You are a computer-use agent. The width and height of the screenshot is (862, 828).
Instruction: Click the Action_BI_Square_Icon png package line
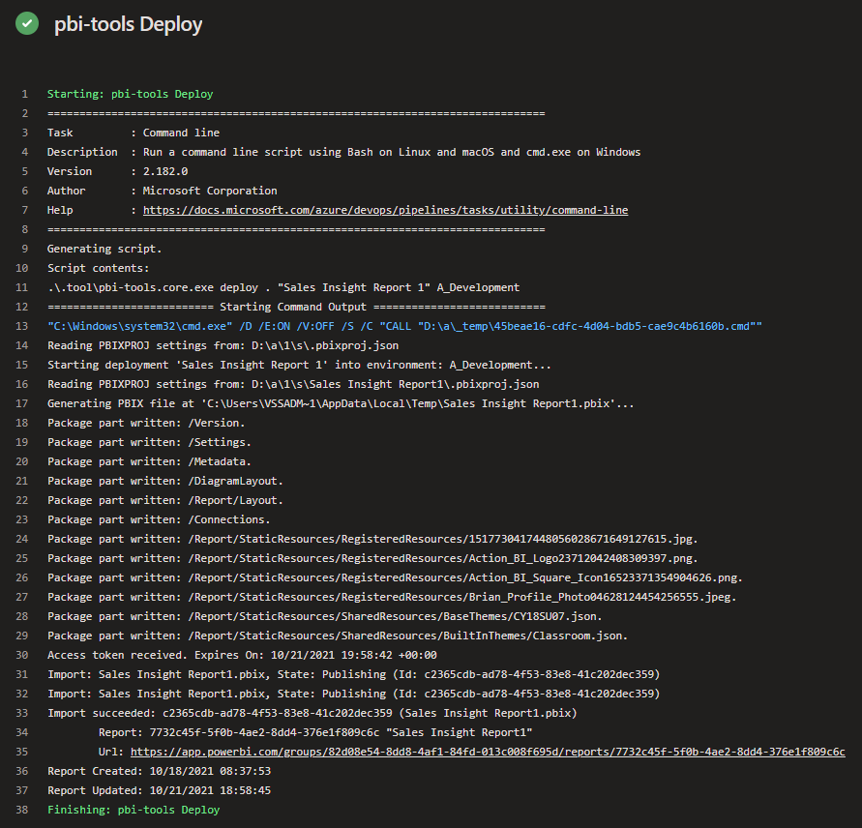pos(396,577)
